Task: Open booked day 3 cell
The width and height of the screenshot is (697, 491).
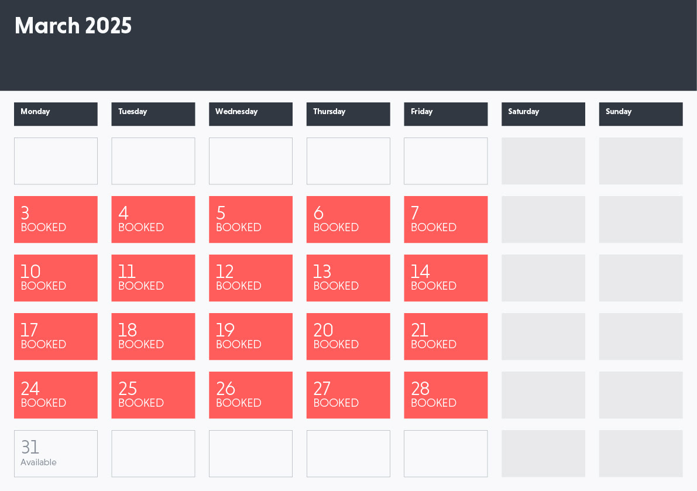Action: point(56,219)
